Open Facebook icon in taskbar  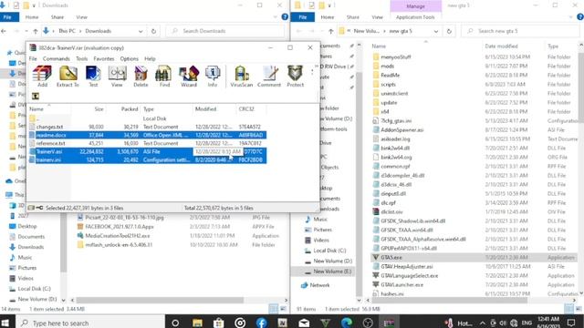coord(262,323)
